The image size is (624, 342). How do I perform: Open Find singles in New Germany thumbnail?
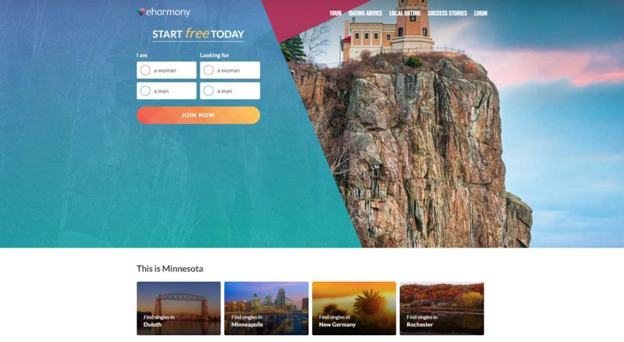[354, 309]
